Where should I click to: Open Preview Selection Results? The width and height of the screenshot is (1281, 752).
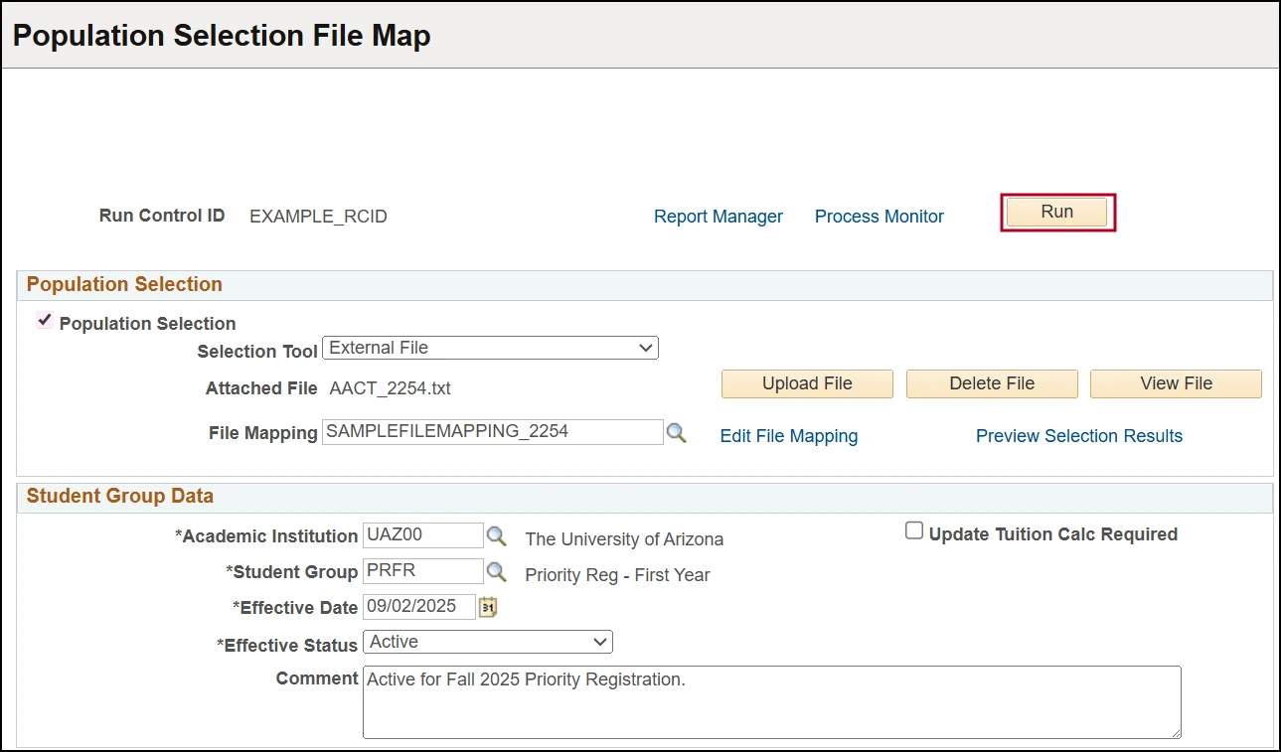(1078, 436)
